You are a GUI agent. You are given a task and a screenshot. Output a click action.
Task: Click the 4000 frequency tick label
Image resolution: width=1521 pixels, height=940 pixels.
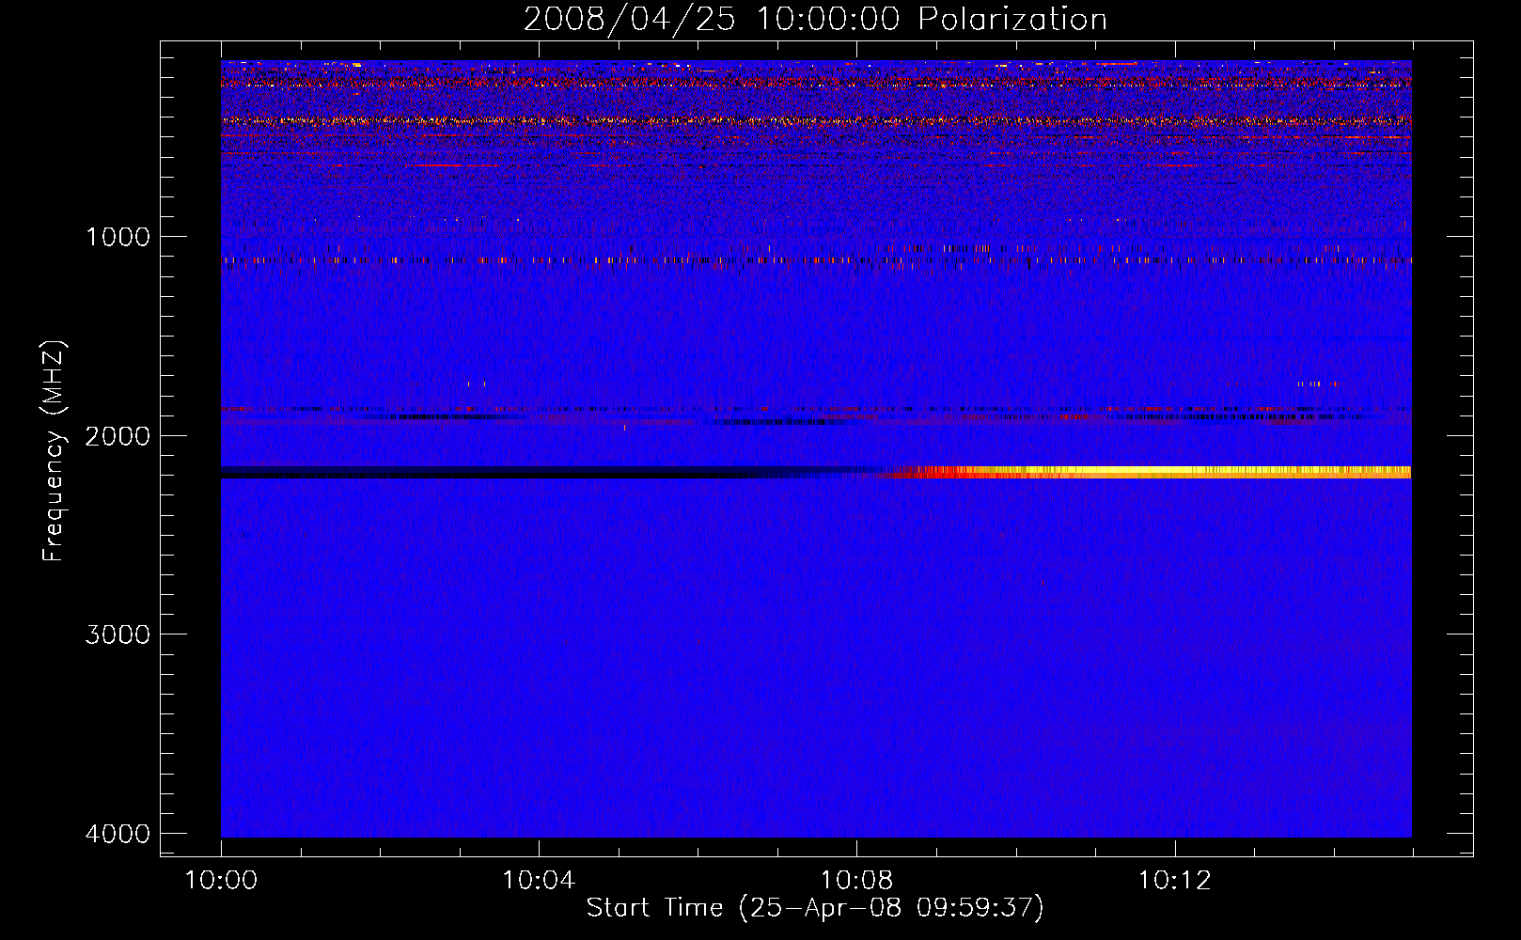(118, 834)
